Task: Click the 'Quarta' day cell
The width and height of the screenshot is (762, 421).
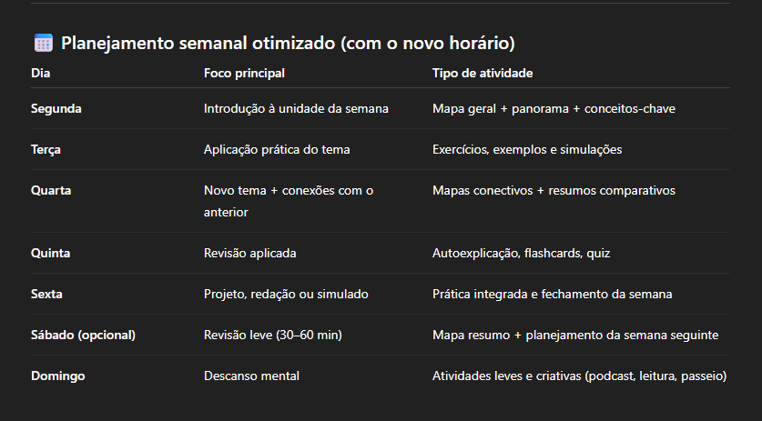Action: [51, 190]
